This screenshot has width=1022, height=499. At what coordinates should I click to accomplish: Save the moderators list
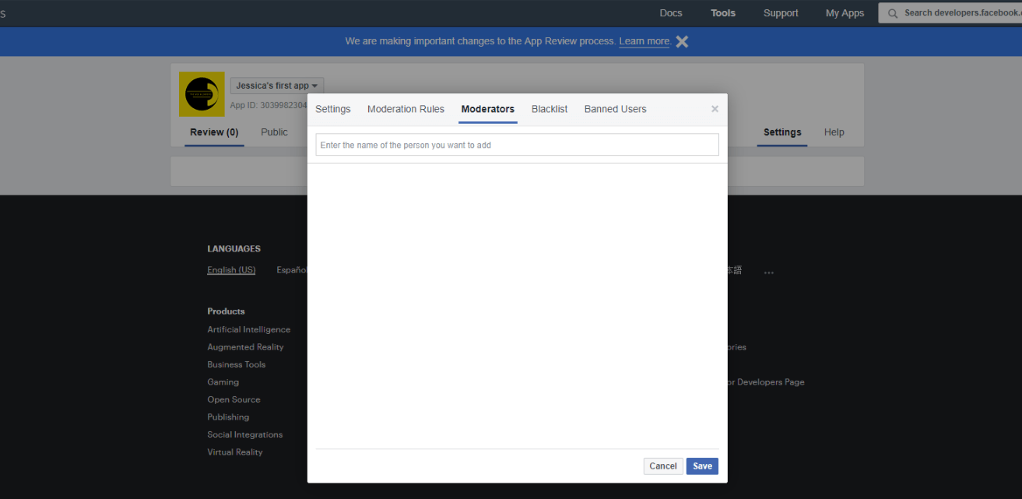(702, 466)
